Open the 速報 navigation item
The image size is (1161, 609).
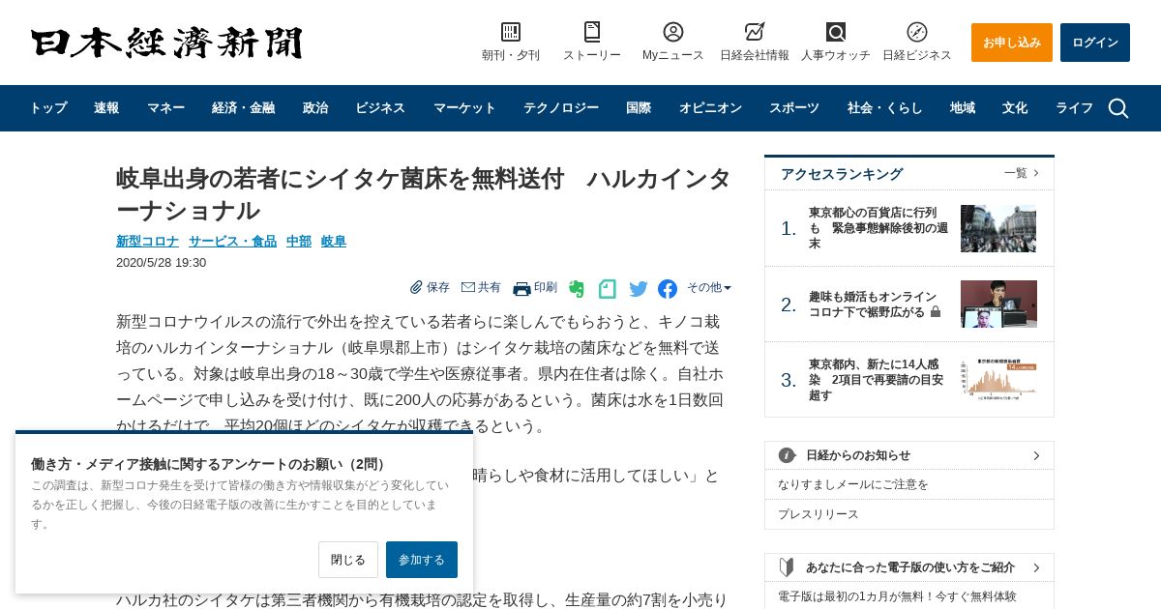click(x=106, y=108)
